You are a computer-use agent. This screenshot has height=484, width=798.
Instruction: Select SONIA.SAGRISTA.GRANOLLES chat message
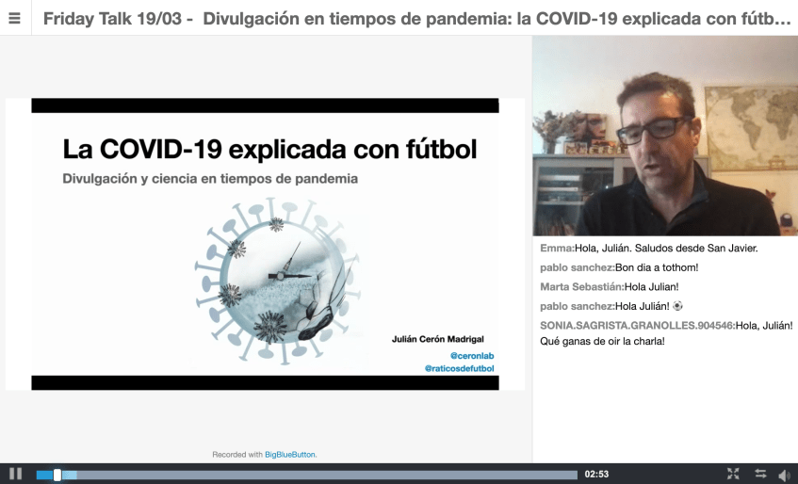tap(666, 332)
